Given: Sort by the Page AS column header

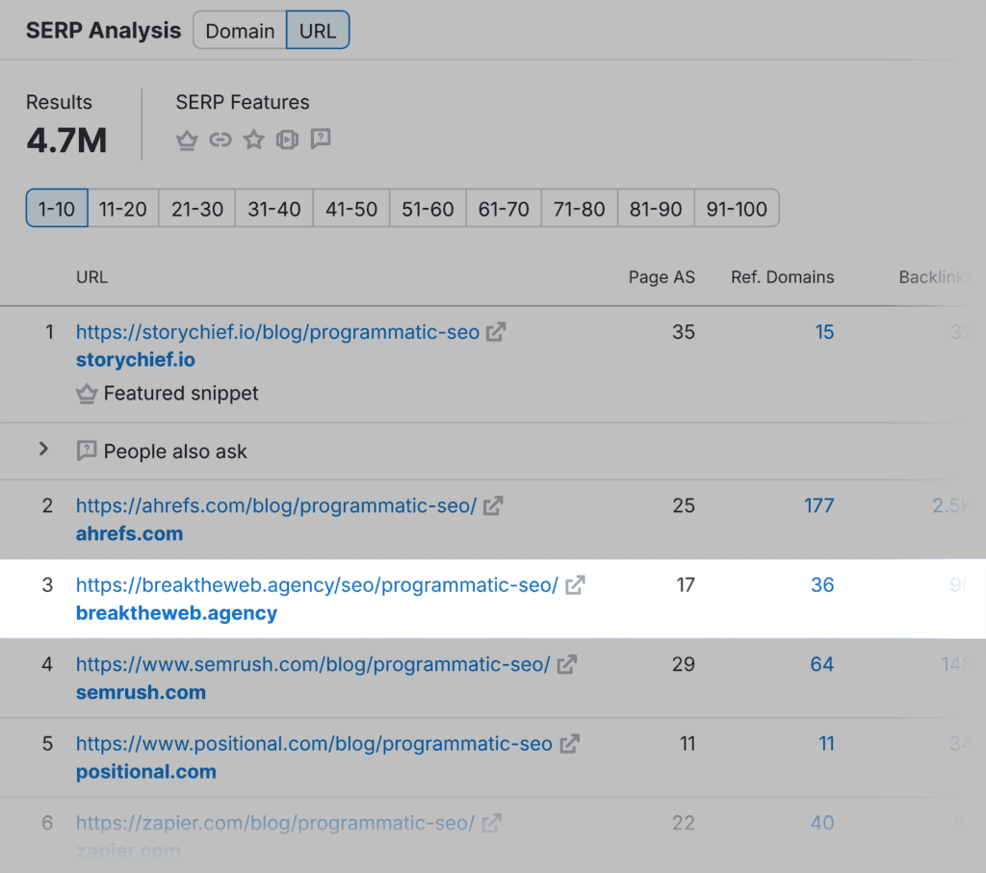Looking at the screenshot, I should click(662, 277).
